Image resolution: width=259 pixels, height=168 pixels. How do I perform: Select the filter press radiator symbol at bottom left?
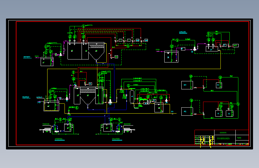click(x=47, y=129)
